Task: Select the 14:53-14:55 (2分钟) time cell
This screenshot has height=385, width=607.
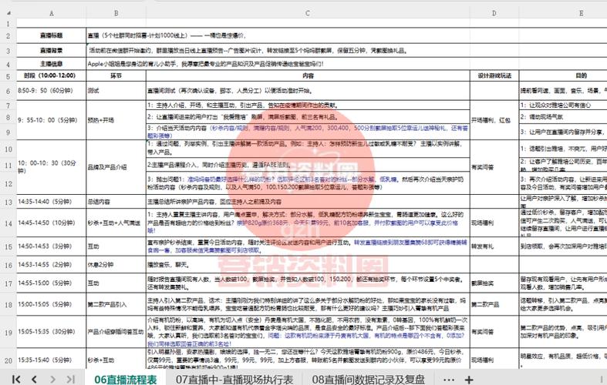Action: tap(51, 265)
